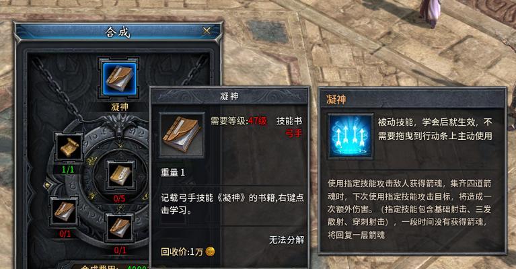The image size is (516, 269).
Task: Click the golden scroll material slot
Action: point(69,148)
